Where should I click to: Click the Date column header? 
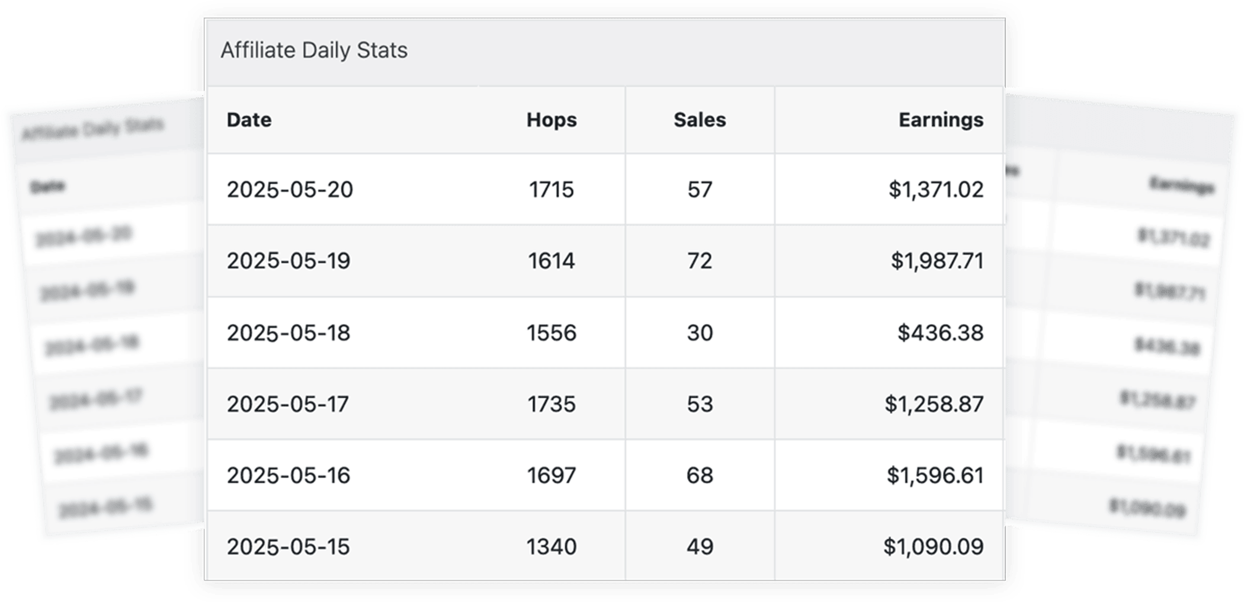[249, 120]
